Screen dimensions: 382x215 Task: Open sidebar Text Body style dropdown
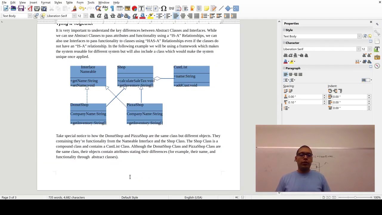coord(359,36)
